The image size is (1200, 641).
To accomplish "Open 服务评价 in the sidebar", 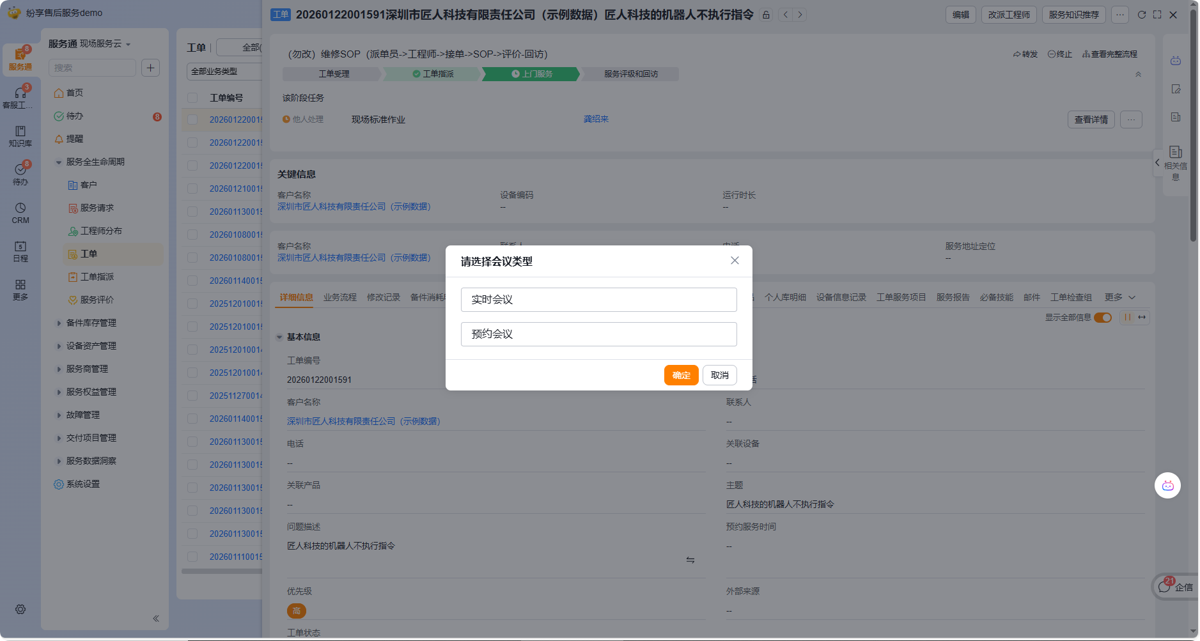I will pos(97,300).
